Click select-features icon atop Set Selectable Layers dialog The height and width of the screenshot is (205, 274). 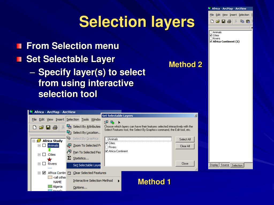(x=106, y=122)
